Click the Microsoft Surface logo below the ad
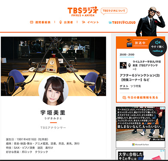 click(x=140, y=145)
